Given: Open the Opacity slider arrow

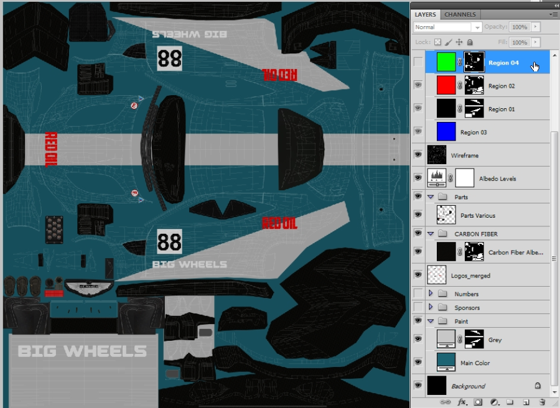Looking at the screenshot, I should point(535,27).
